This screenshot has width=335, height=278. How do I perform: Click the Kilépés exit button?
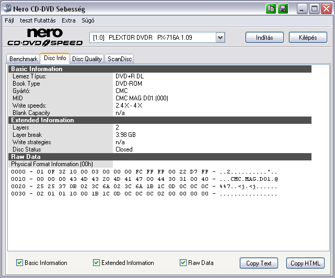(308, 38)
